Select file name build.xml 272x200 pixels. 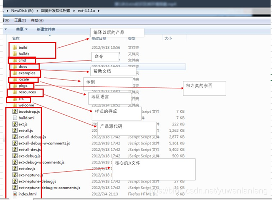tap(27, 118)
